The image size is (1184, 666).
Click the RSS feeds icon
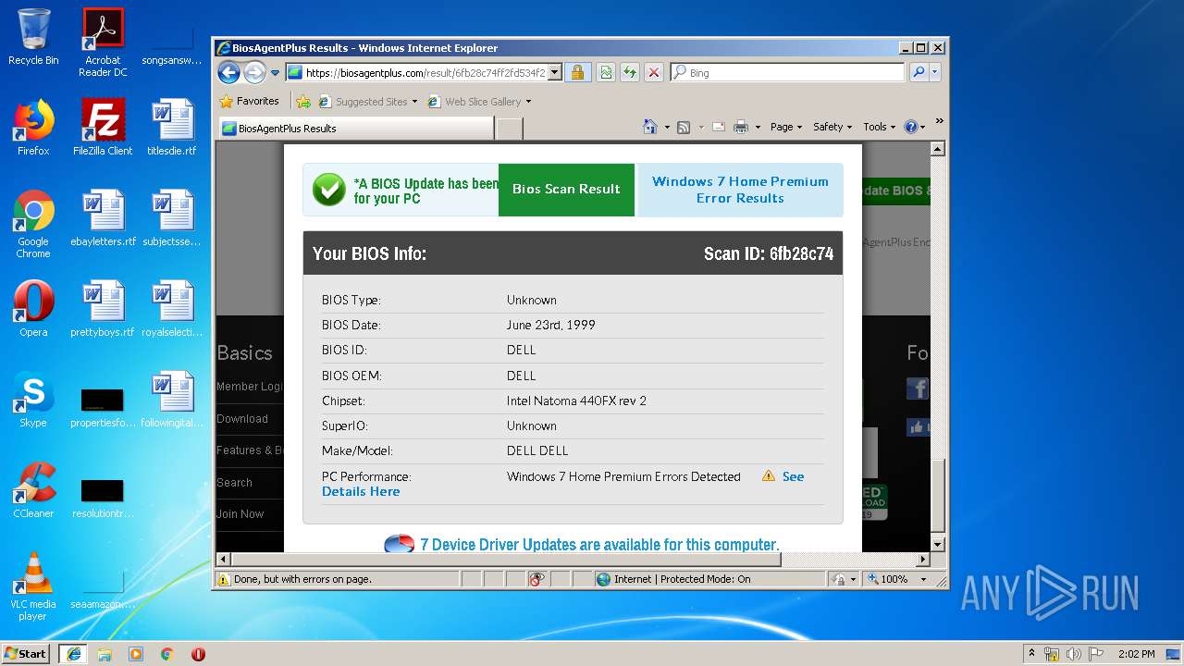684,127
